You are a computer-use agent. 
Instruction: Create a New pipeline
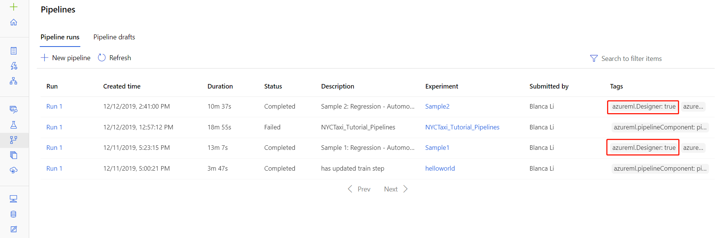pyautogui.click(x=66, y=58)
